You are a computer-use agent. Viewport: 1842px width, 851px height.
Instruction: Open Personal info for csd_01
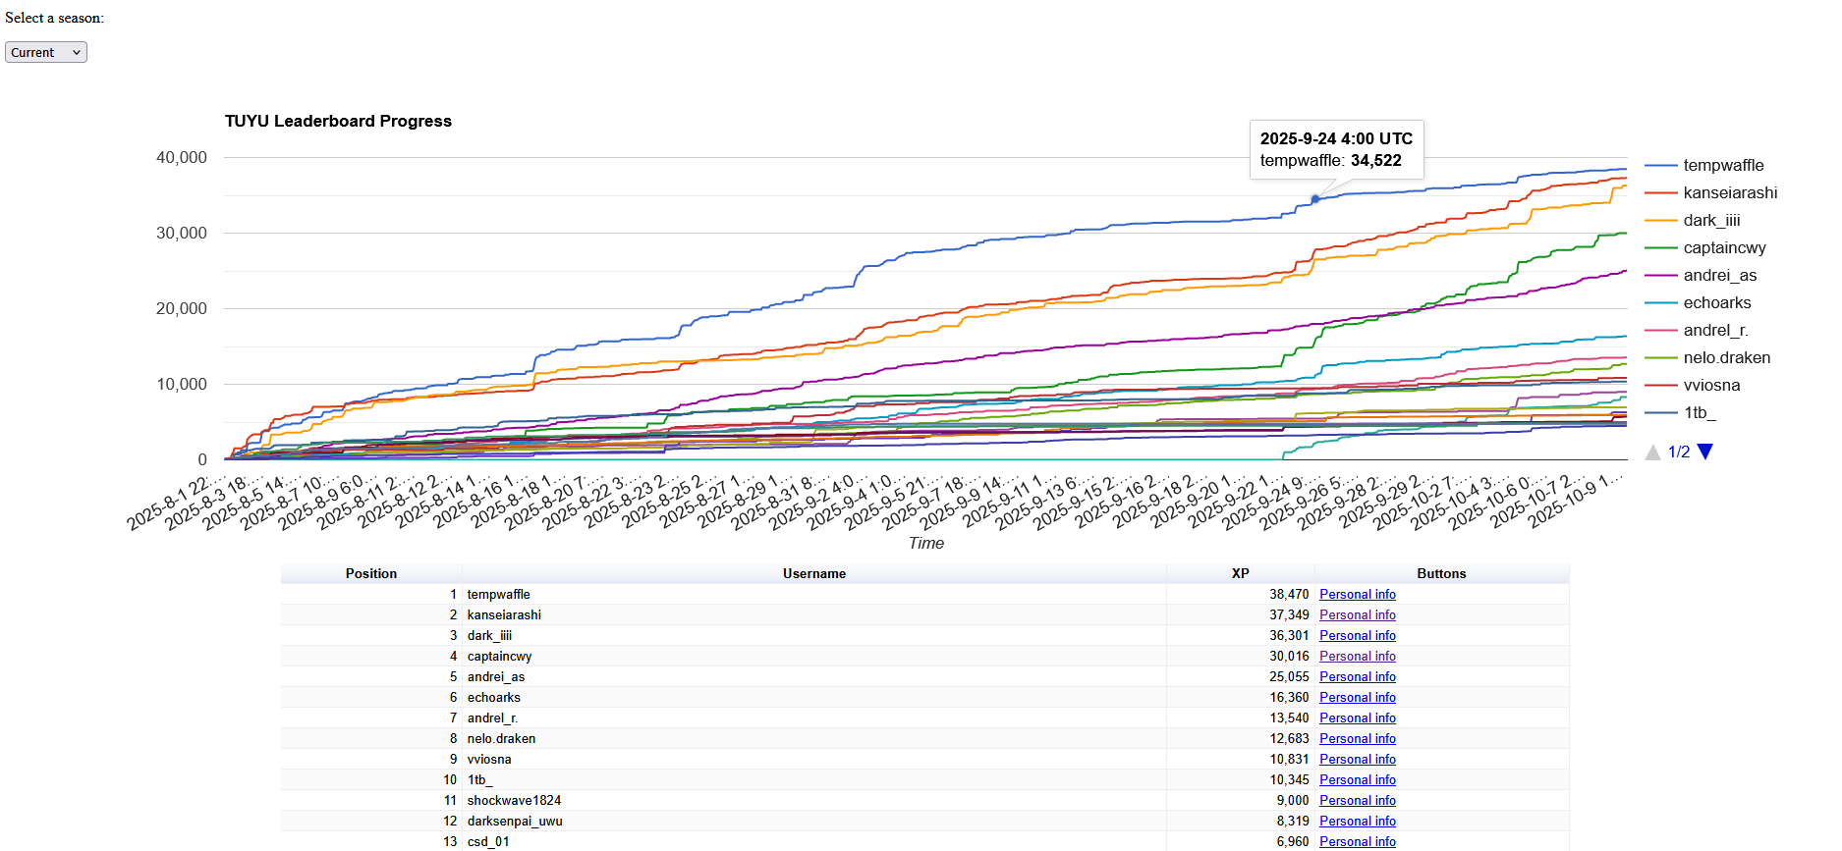pyautogui.click(x=1358, y=841)
